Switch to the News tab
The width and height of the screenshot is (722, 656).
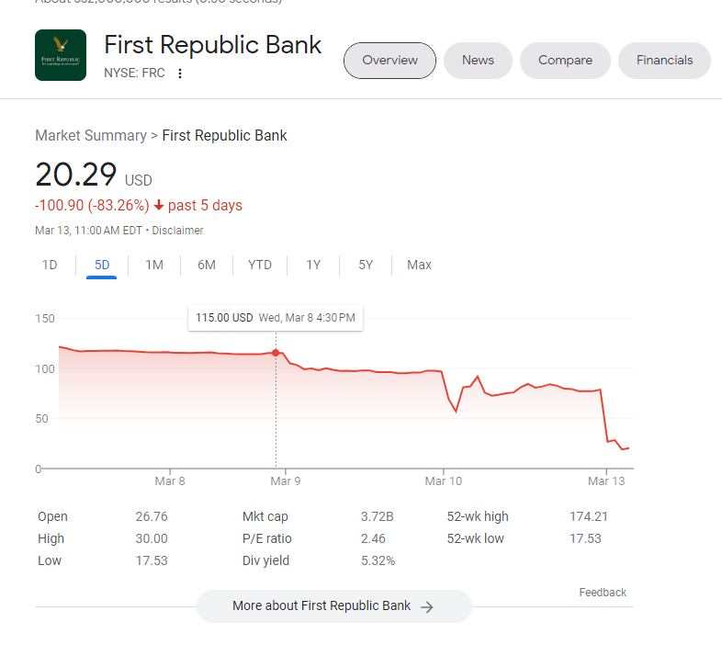(478, 61)
